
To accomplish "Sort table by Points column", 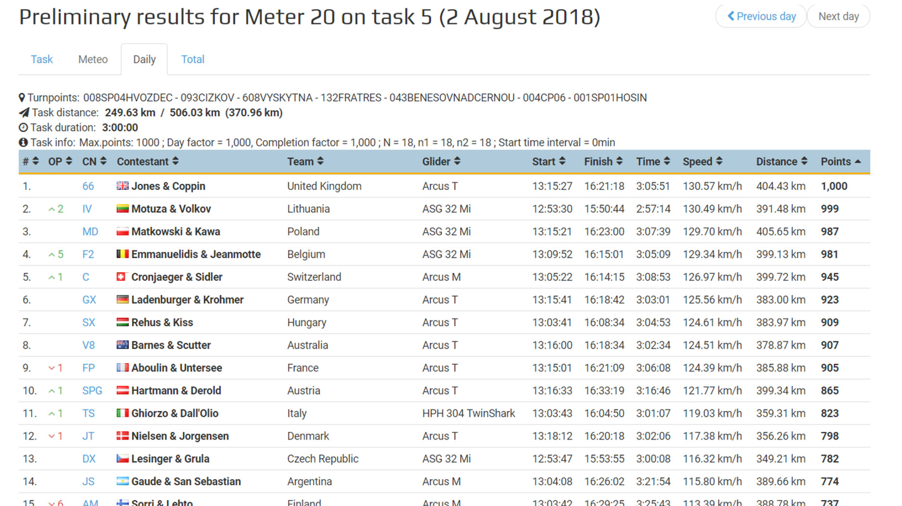I will tap(840, 162).
